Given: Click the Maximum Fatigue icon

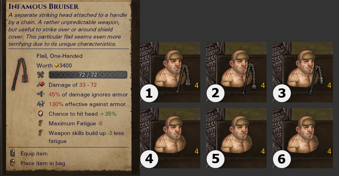Looking at the screenshot, I should [41, 123].
